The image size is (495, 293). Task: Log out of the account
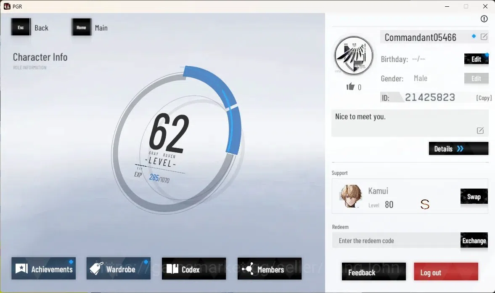coord(446,272)
